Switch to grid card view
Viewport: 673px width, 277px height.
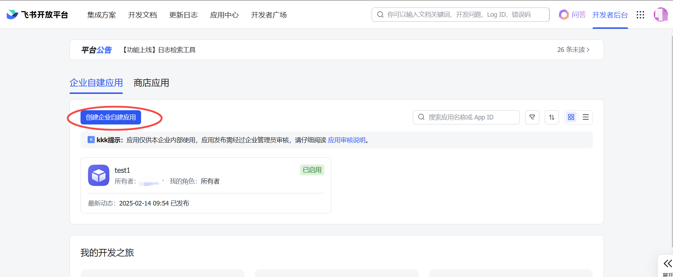click(x=571, y=117)
